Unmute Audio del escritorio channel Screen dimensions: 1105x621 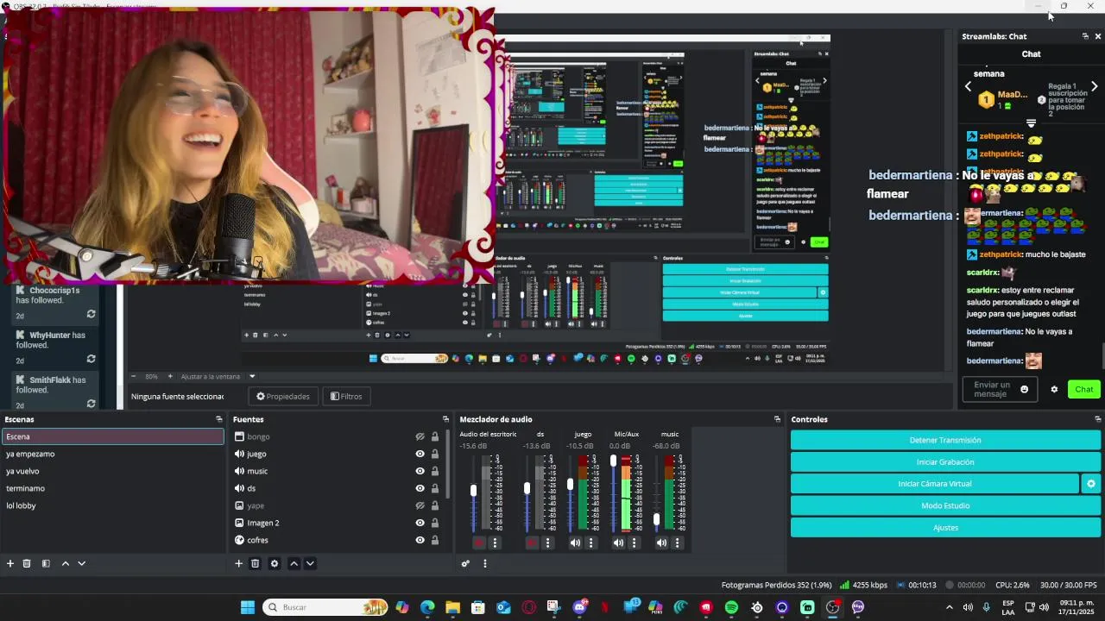(x=479, y=543)
